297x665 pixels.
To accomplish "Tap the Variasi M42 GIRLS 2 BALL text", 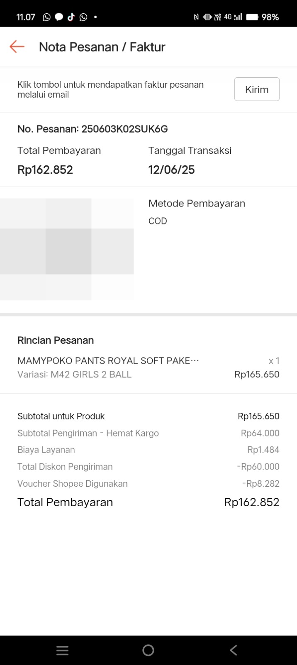I will click(x=75, y=374).
